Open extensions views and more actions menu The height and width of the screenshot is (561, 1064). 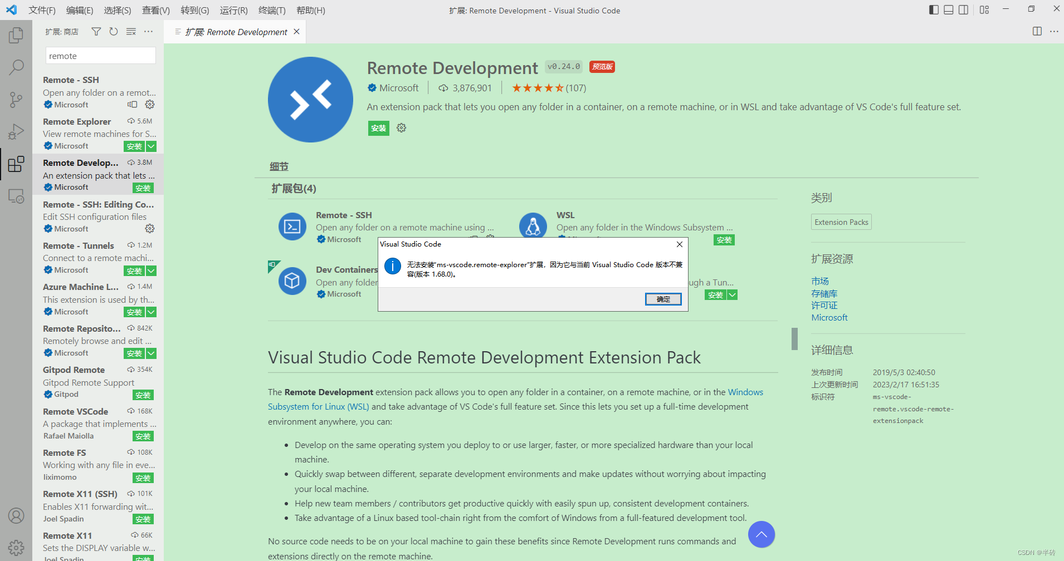pos(148,32)
